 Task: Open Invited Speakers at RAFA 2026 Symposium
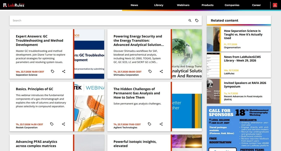point(245,85)
